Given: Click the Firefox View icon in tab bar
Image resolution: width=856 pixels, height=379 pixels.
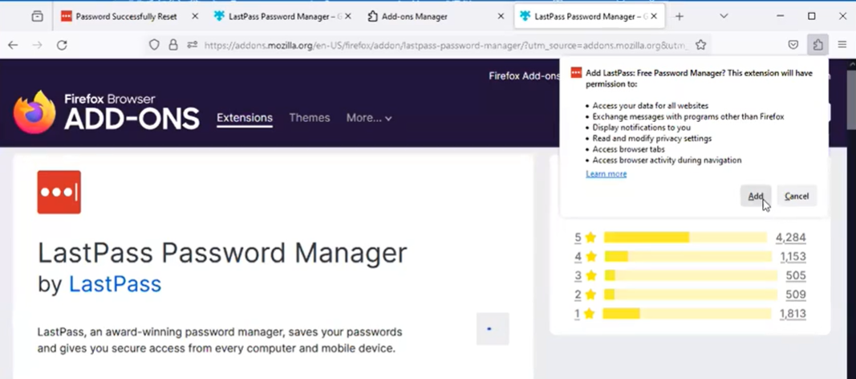Looking at the screenshot, I should pyautogui.click(x=37, y=16).
